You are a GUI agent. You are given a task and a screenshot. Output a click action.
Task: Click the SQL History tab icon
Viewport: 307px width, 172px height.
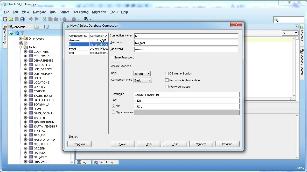[x=96, y=162]
